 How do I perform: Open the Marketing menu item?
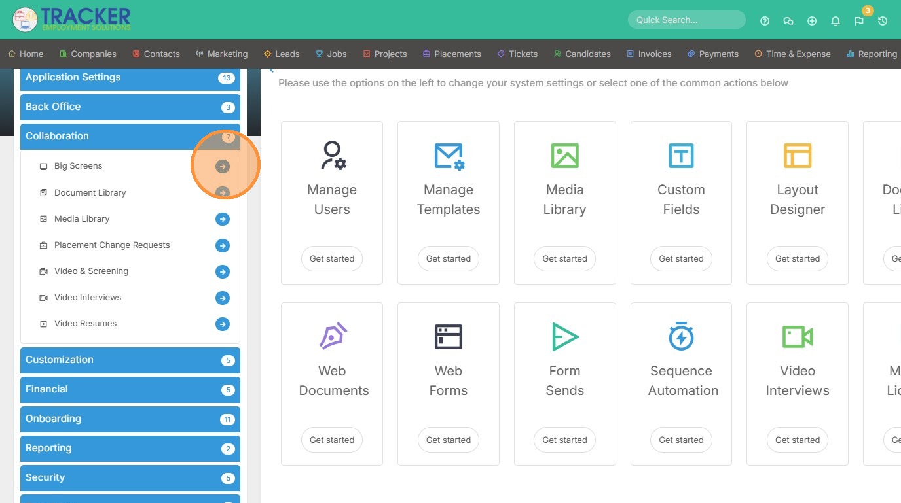(221, 54)
